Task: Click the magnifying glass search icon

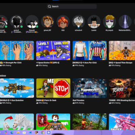Action: (49, 6)
